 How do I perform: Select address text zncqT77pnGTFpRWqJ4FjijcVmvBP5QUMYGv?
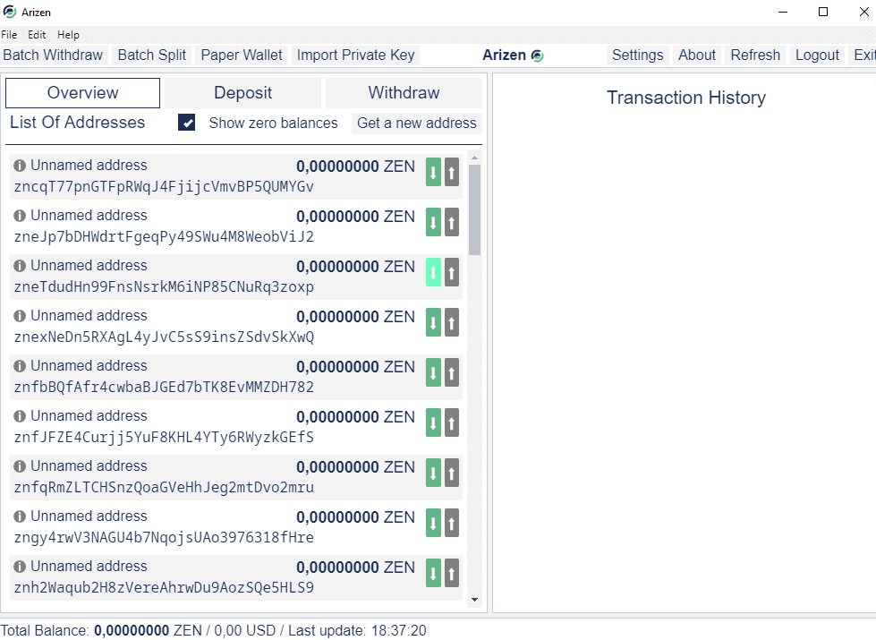pos(164,187)
